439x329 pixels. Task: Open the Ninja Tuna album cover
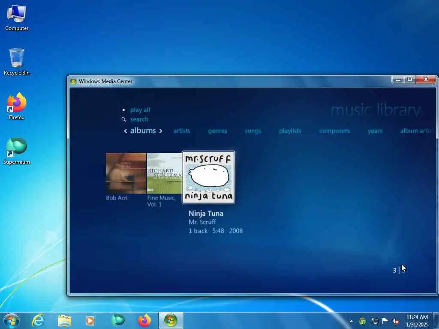pyautogui.click(x=209, y=177)
